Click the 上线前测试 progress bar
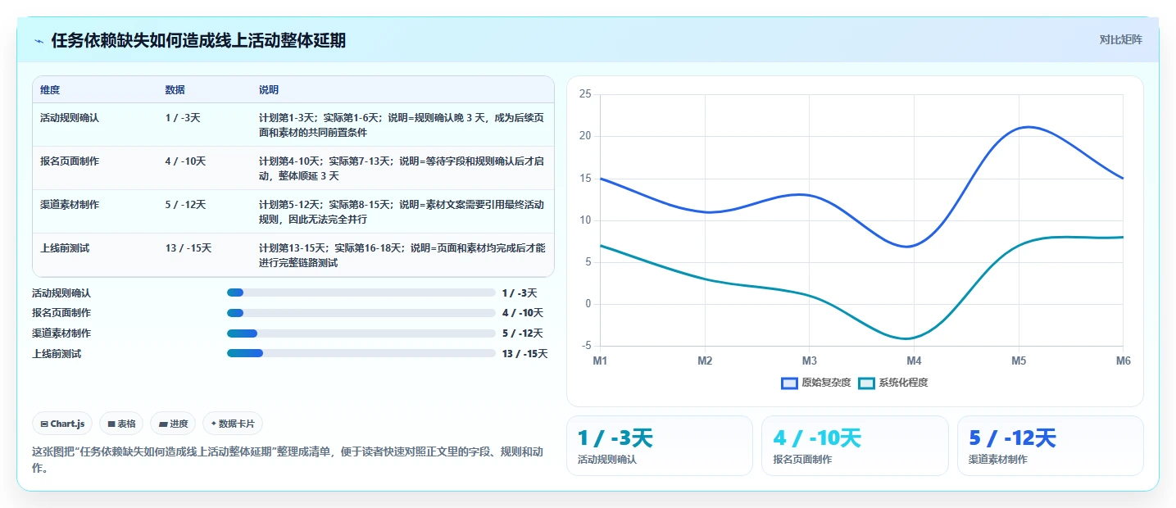 361,353
